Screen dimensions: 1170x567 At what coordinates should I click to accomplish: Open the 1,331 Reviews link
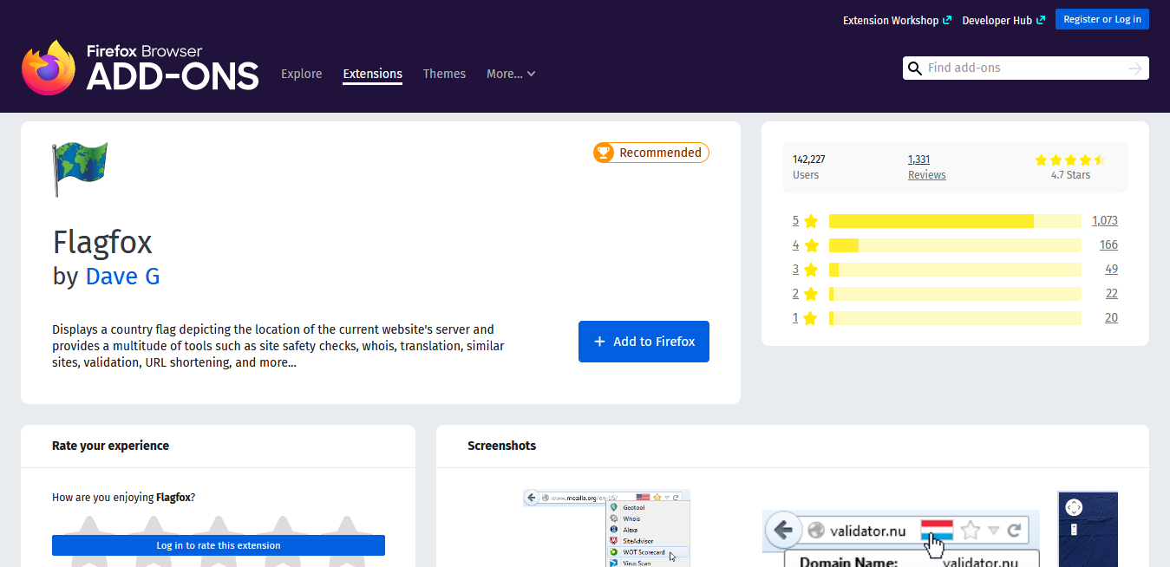(927, 166)
